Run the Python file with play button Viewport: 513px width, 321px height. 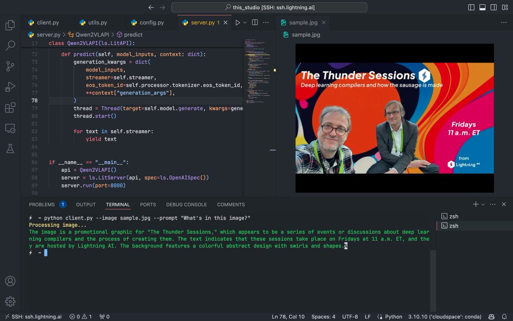237,23
